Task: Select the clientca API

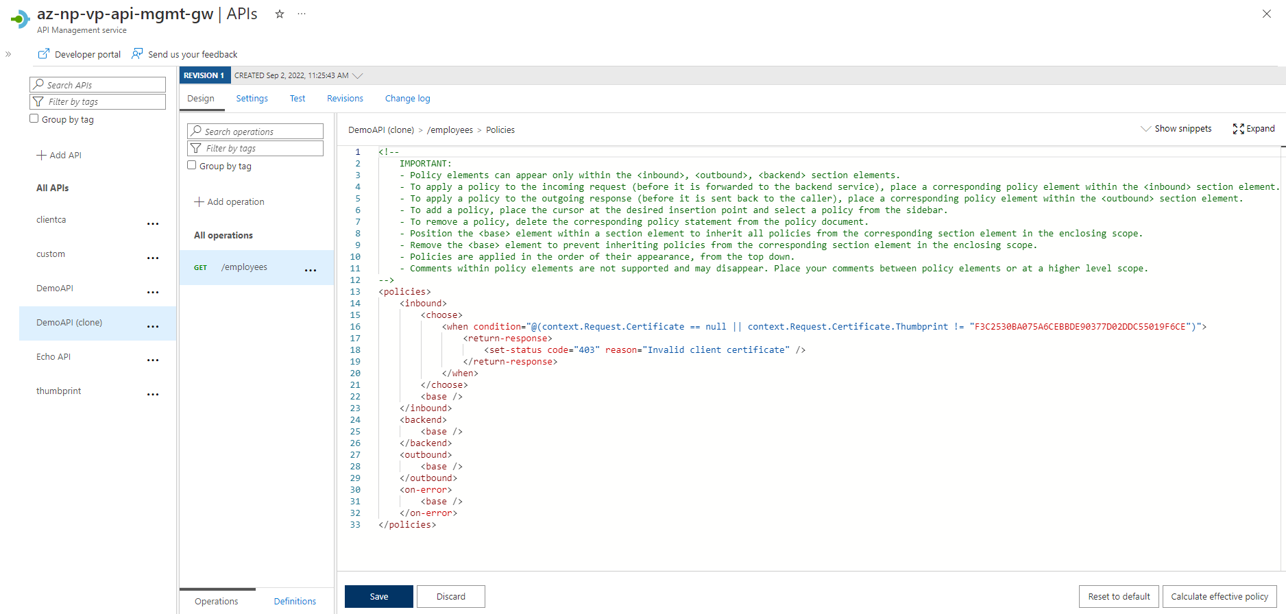Action: click(51, 220)
